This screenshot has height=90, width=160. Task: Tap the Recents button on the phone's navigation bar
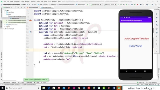pos(145,71)
